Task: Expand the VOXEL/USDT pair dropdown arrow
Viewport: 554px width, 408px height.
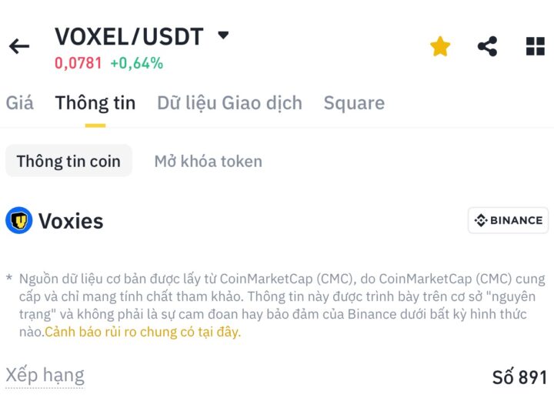Action: pyautogui.click(x=223, y=35)
